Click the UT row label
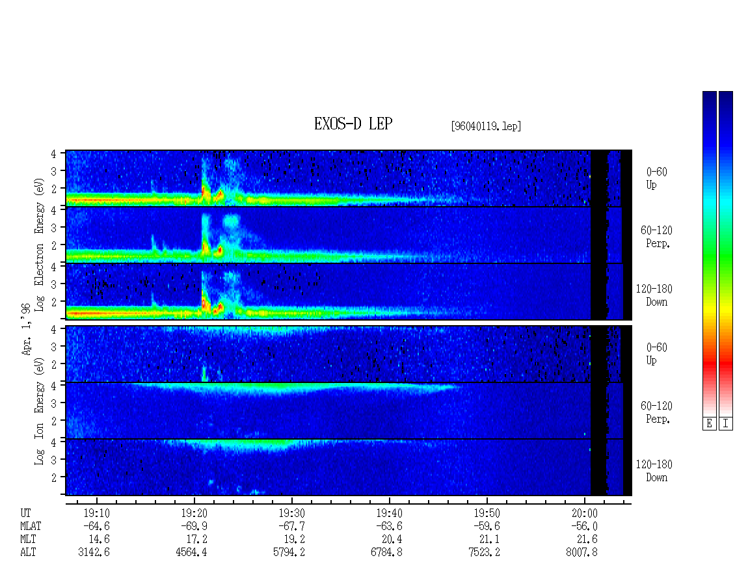Image resolution: width=735 pixels, height=569 pixels. [x=25, y=513]
